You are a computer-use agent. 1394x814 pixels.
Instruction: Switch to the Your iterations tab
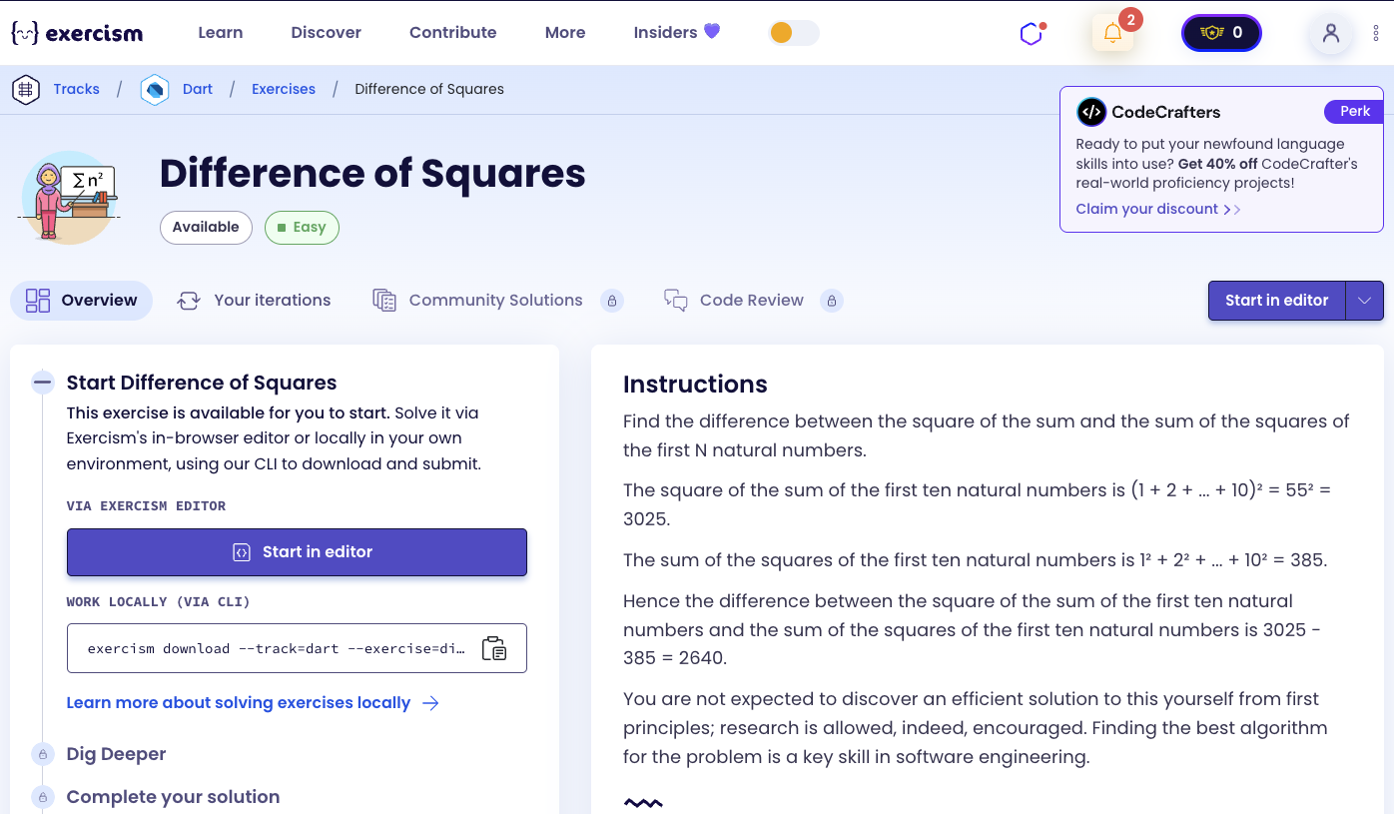[255, 300]
